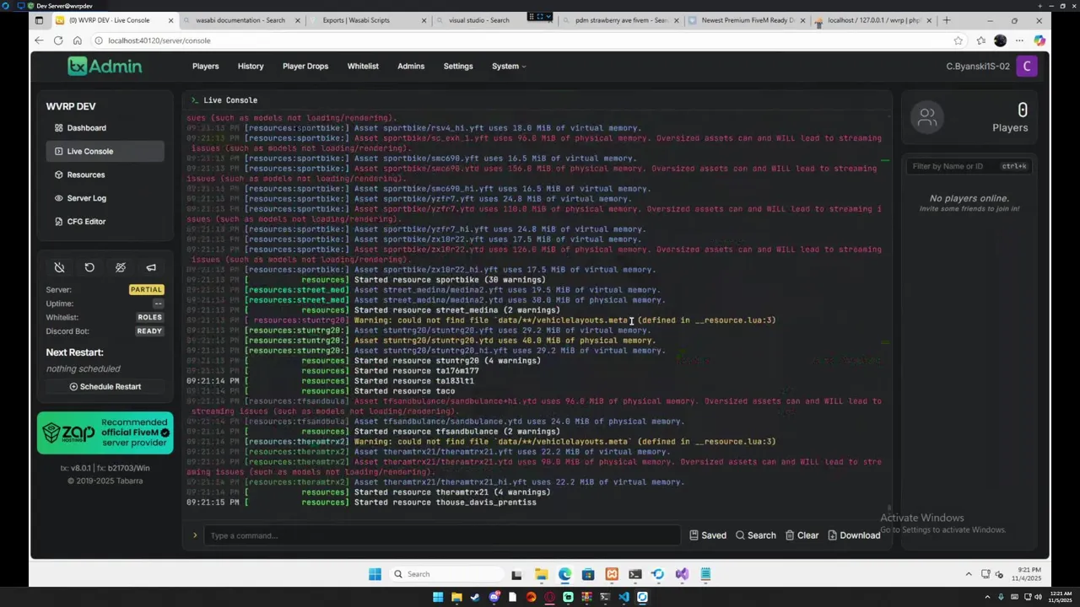1080x607 pixels.
Task: Close the WVRP DEV Live Console tab
Action: point(171,20)
